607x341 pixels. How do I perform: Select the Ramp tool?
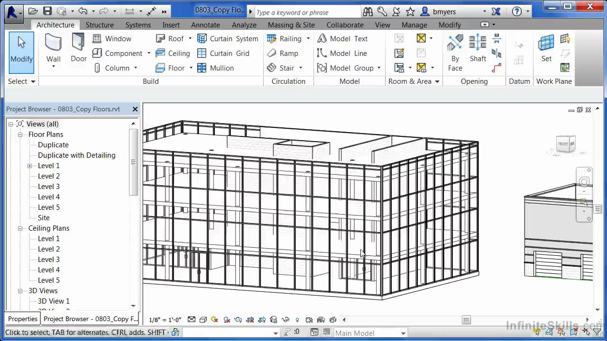click(283, 54)
